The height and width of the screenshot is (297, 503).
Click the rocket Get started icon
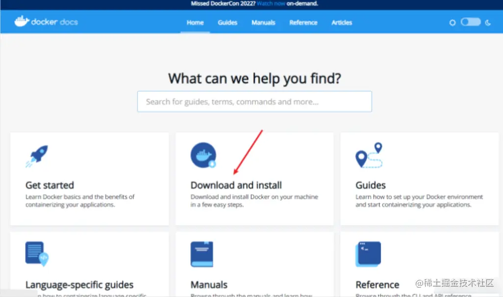click(37, 156)
